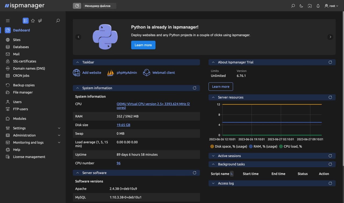This screenshot has width=344, height=203.
Task: Open CRON jobs in the sidebar
Action: tap(21, 76)
